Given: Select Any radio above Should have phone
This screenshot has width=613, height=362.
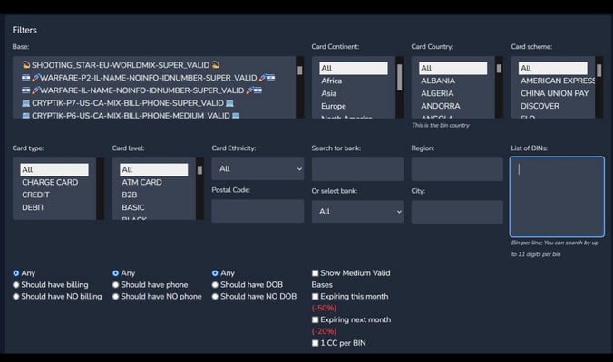Looking at the screenshot, I should (x=116, y=273).
